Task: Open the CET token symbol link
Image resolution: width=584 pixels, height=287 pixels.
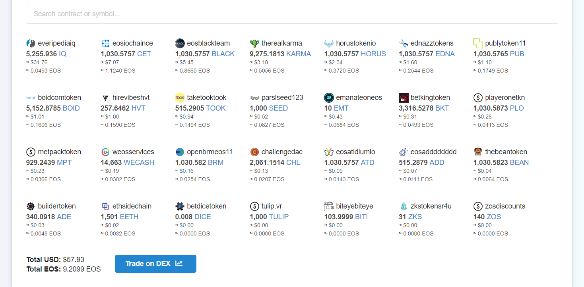Action: point(144,54)
